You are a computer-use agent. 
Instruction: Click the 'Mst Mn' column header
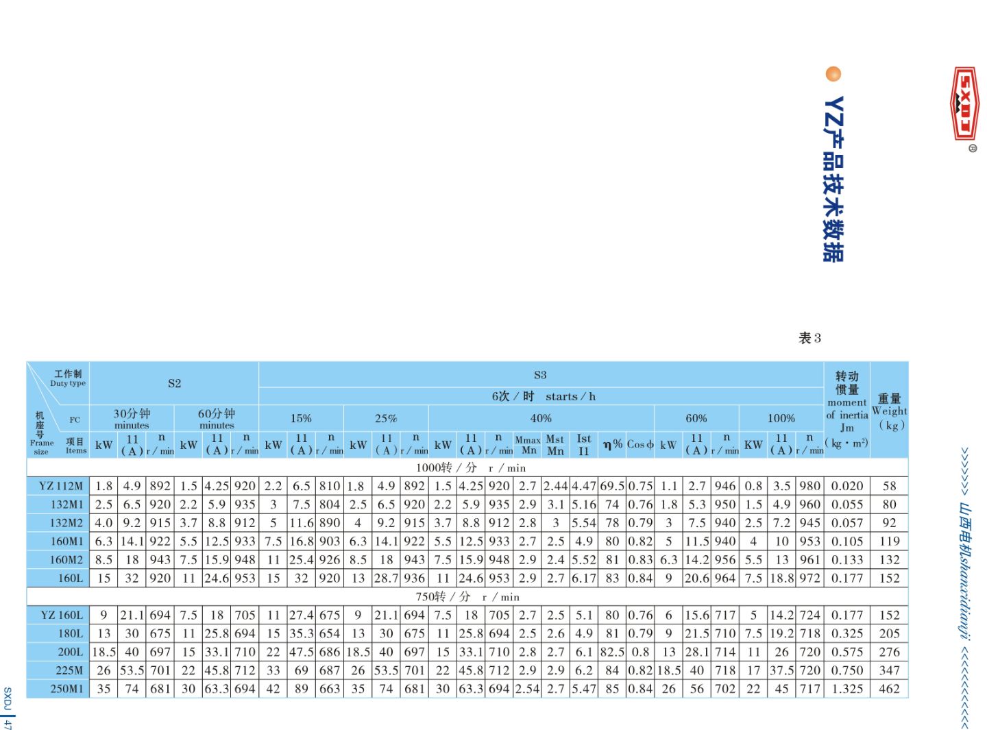pos(555,445)
